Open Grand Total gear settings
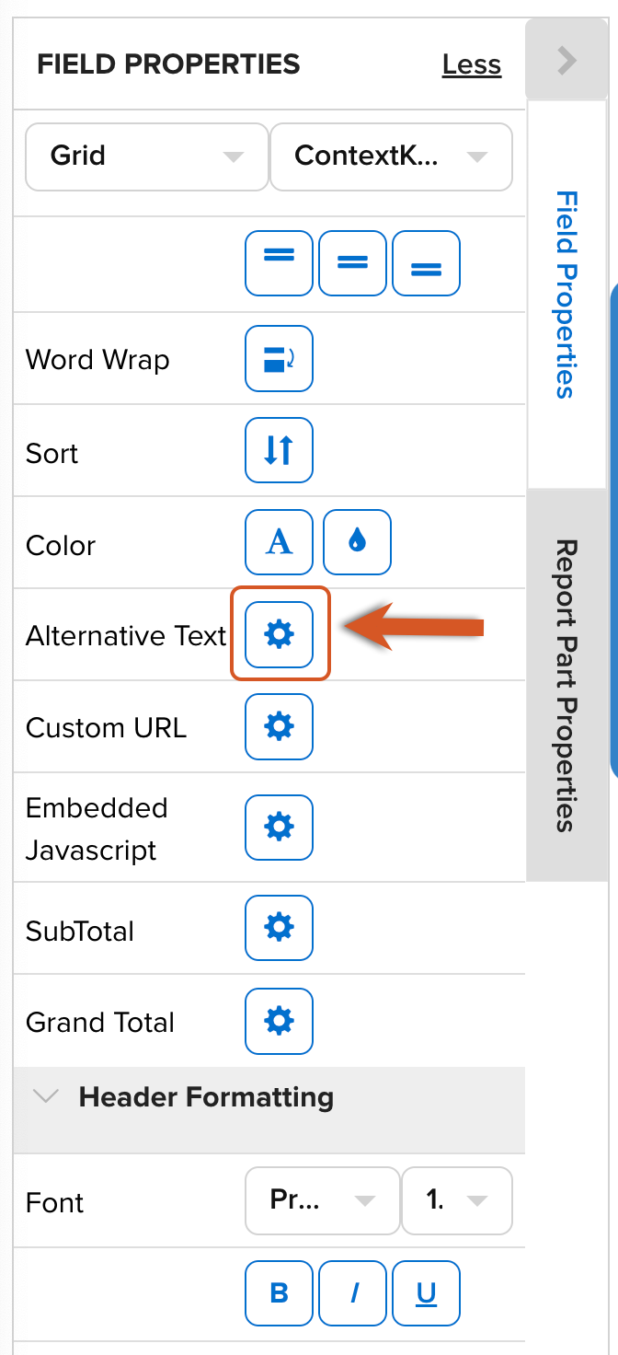This screenshot has height=1355, width=618. click(279, 1020)
